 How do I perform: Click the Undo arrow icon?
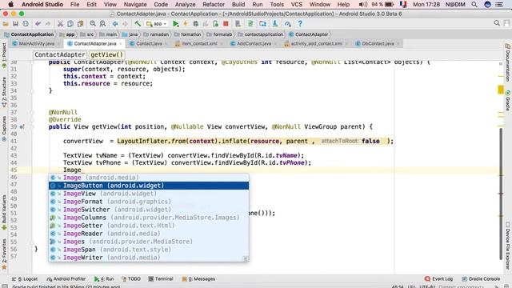38,24
